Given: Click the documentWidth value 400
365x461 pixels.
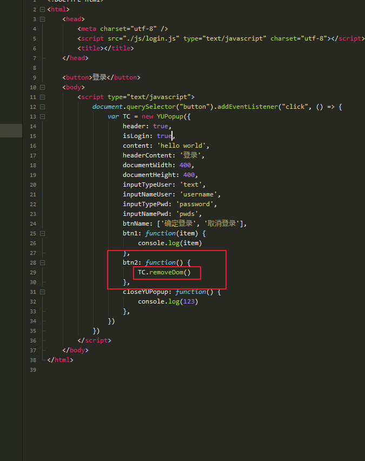Looking at the screenshot, I should pos(185,165).
